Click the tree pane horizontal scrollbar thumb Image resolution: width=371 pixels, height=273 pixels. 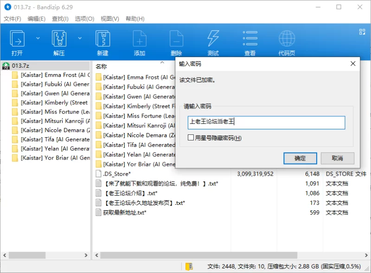click(x=27, y=255)
